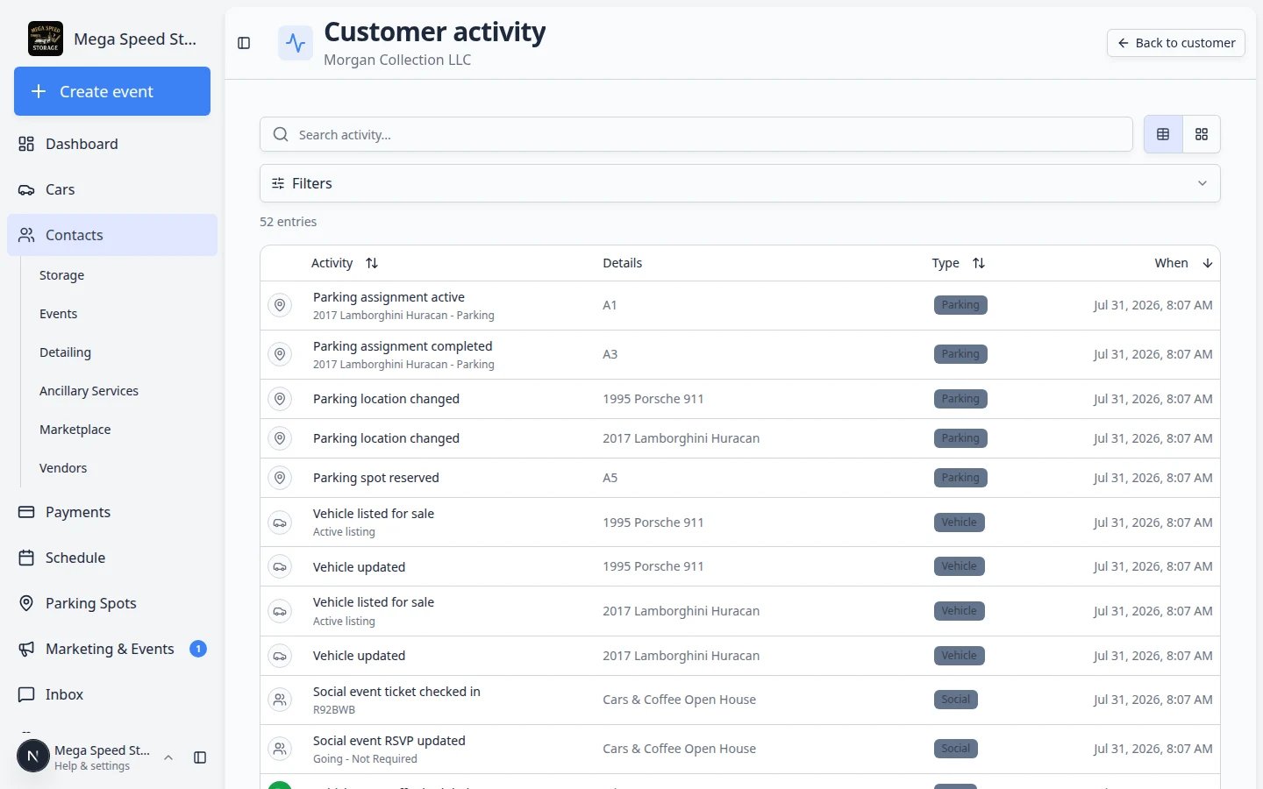Open Parking assignment completed row
The width and height of the screenshot is (1263, 789).
[x=739, y=354]
